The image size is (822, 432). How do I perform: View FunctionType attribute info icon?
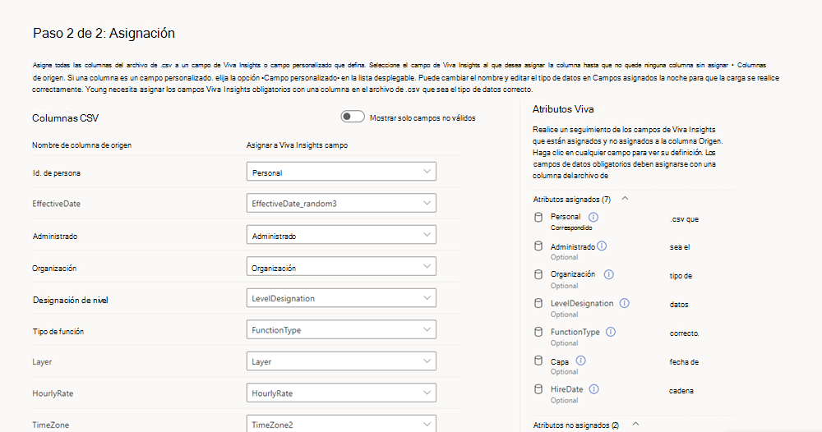[x=611, y=332]
